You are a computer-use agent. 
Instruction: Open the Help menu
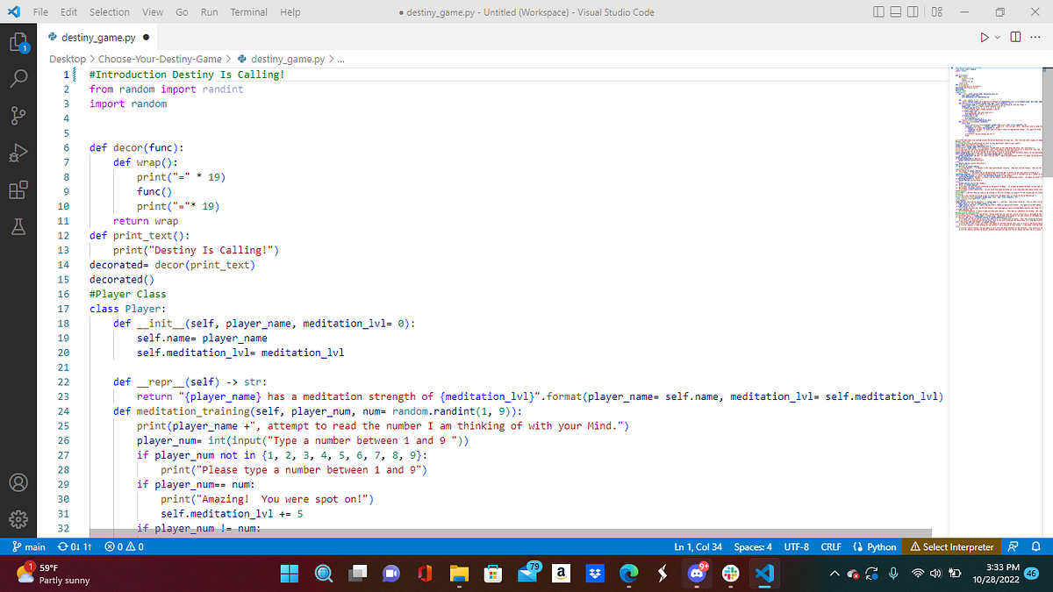coord(290,12)
